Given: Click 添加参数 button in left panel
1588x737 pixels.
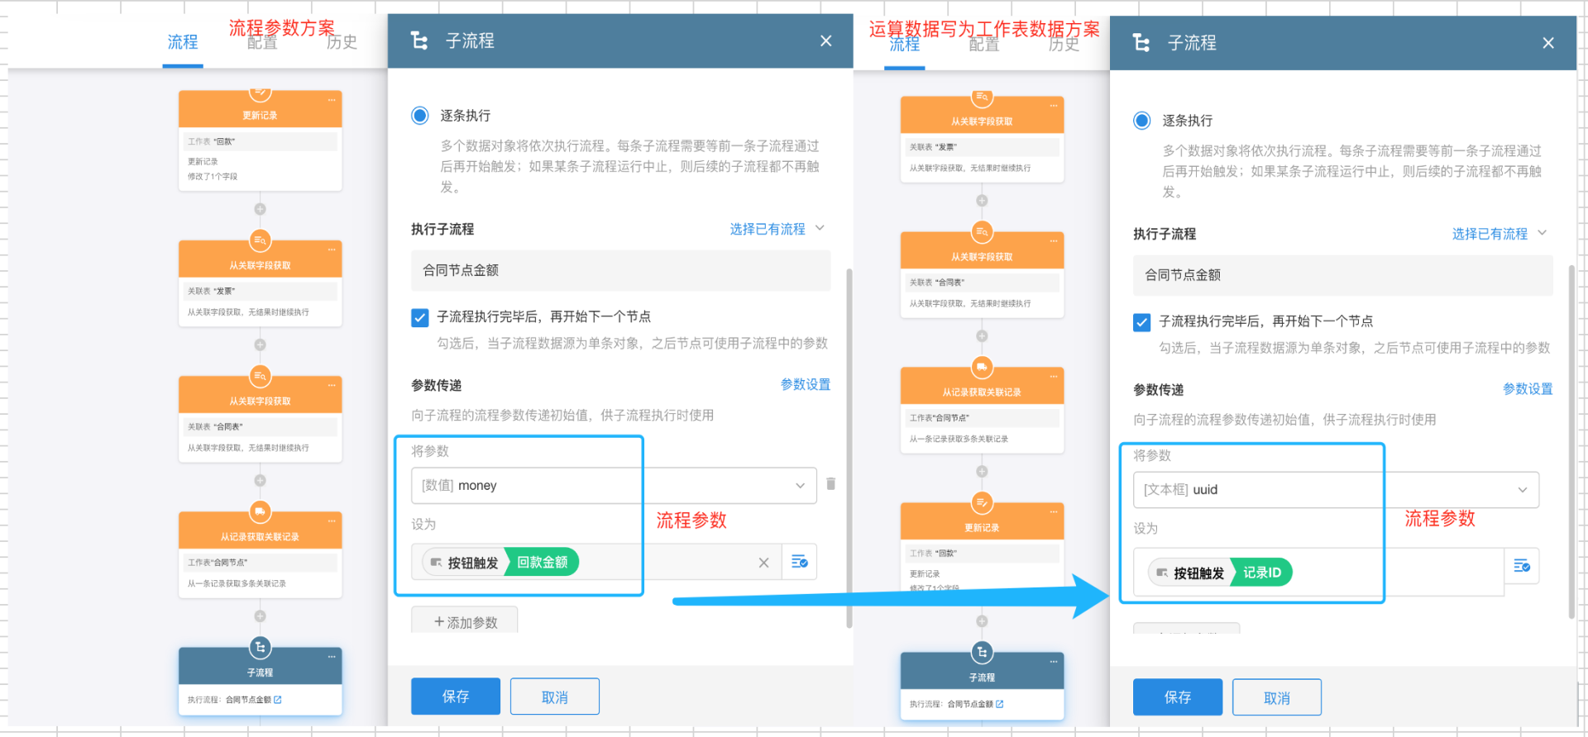Looking at the screenshot, I should [465, 622].
